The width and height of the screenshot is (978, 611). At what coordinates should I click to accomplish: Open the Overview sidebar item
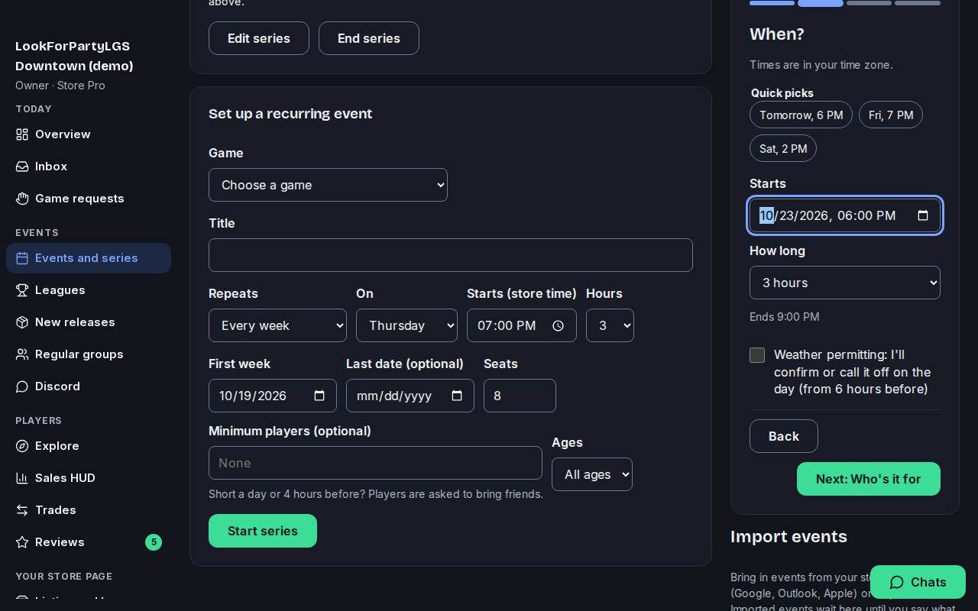(x=89, y=134)
